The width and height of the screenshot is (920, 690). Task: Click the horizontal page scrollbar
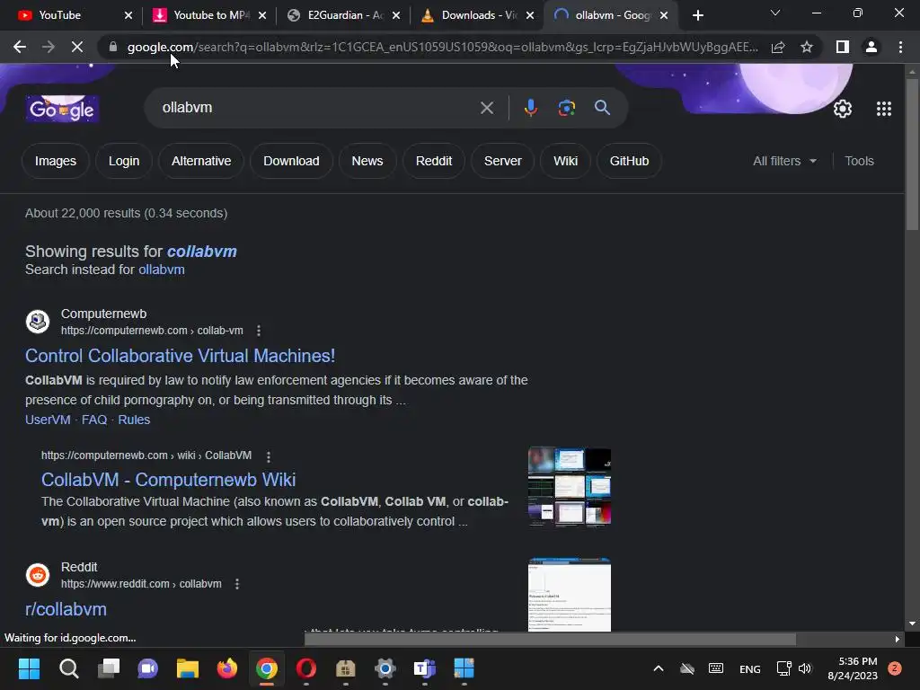[550, 639]
